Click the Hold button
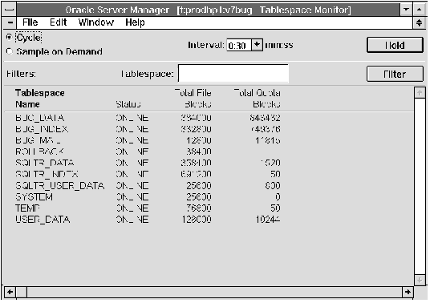Image resolution: width=430 pixels, height=303 pixels. coord(395,45)
